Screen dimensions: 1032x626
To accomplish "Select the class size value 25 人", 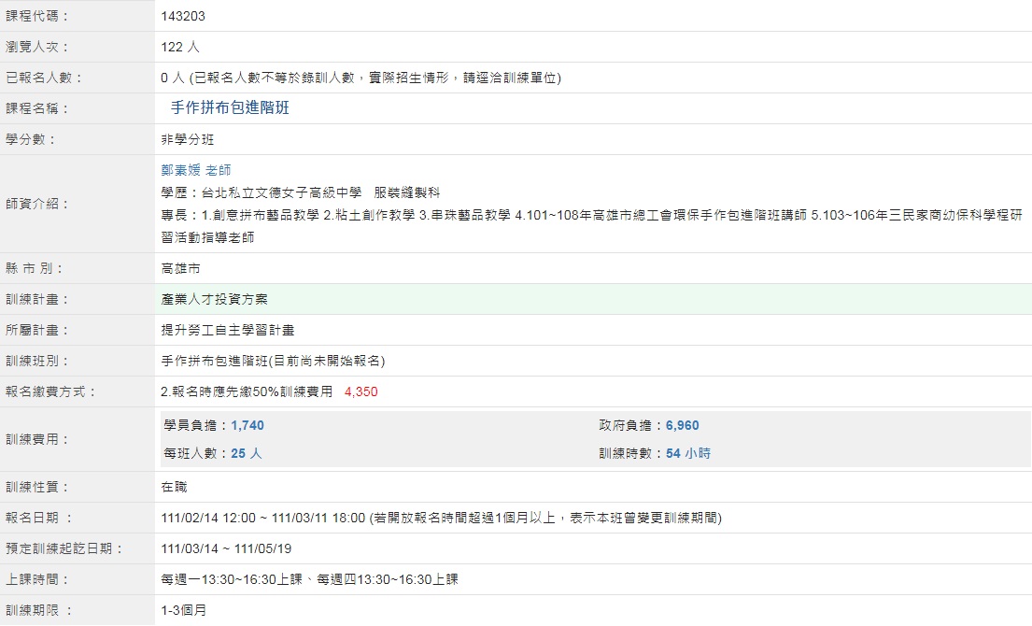I will click(x=247, y=454).
